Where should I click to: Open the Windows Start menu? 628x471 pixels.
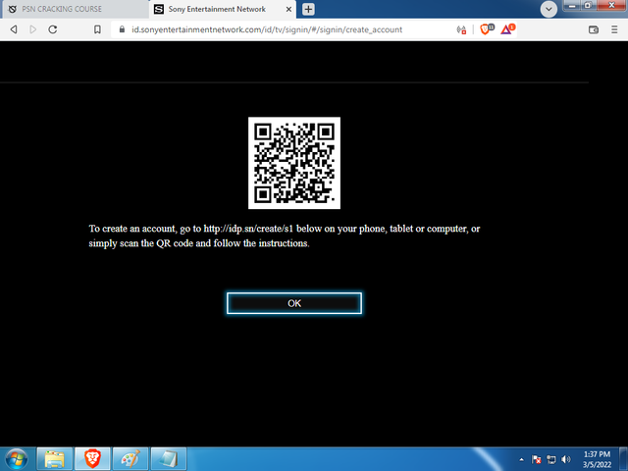pyautogui.click(x=17, y=459)
